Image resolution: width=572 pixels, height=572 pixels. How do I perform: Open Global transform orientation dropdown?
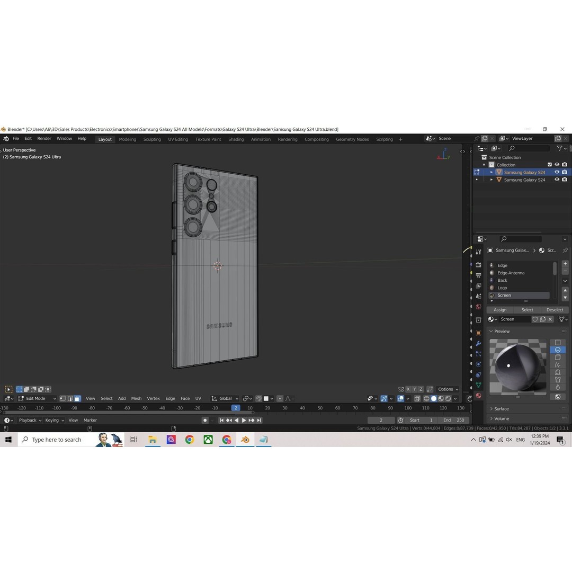pos(225,398)
